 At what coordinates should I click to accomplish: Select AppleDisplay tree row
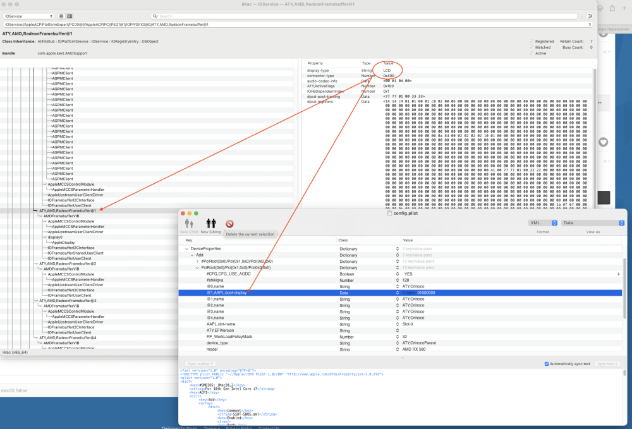(63, 243)
